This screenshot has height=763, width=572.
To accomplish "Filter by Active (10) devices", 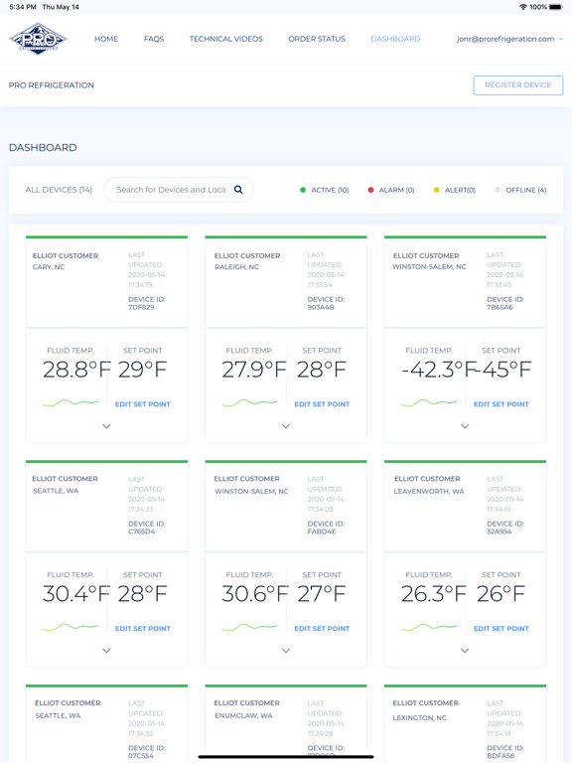I will pyautogui.click(x=325, y=190).
